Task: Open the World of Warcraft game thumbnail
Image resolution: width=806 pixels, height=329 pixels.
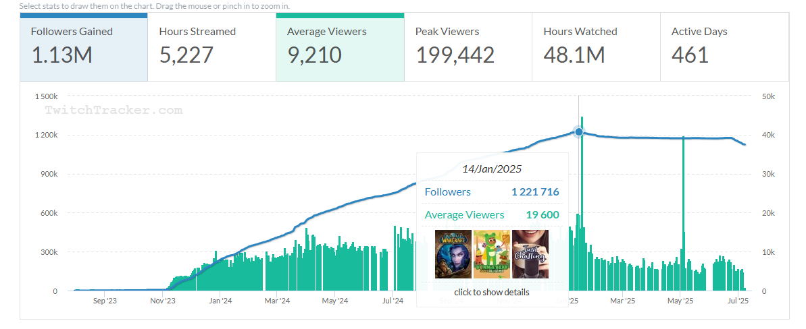Action: 453,254
